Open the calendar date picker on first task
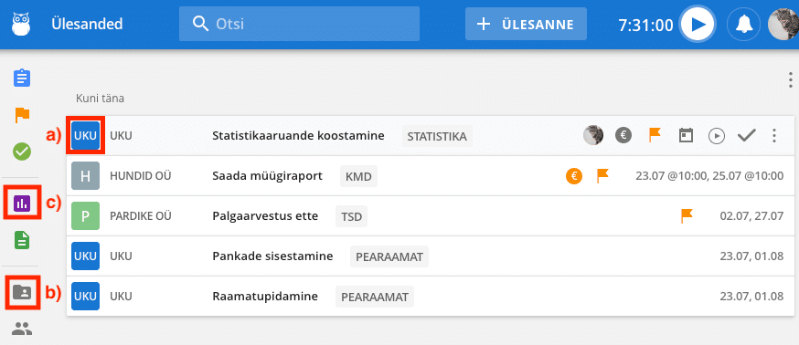This screenshot has width=799, height=345. 686,135
